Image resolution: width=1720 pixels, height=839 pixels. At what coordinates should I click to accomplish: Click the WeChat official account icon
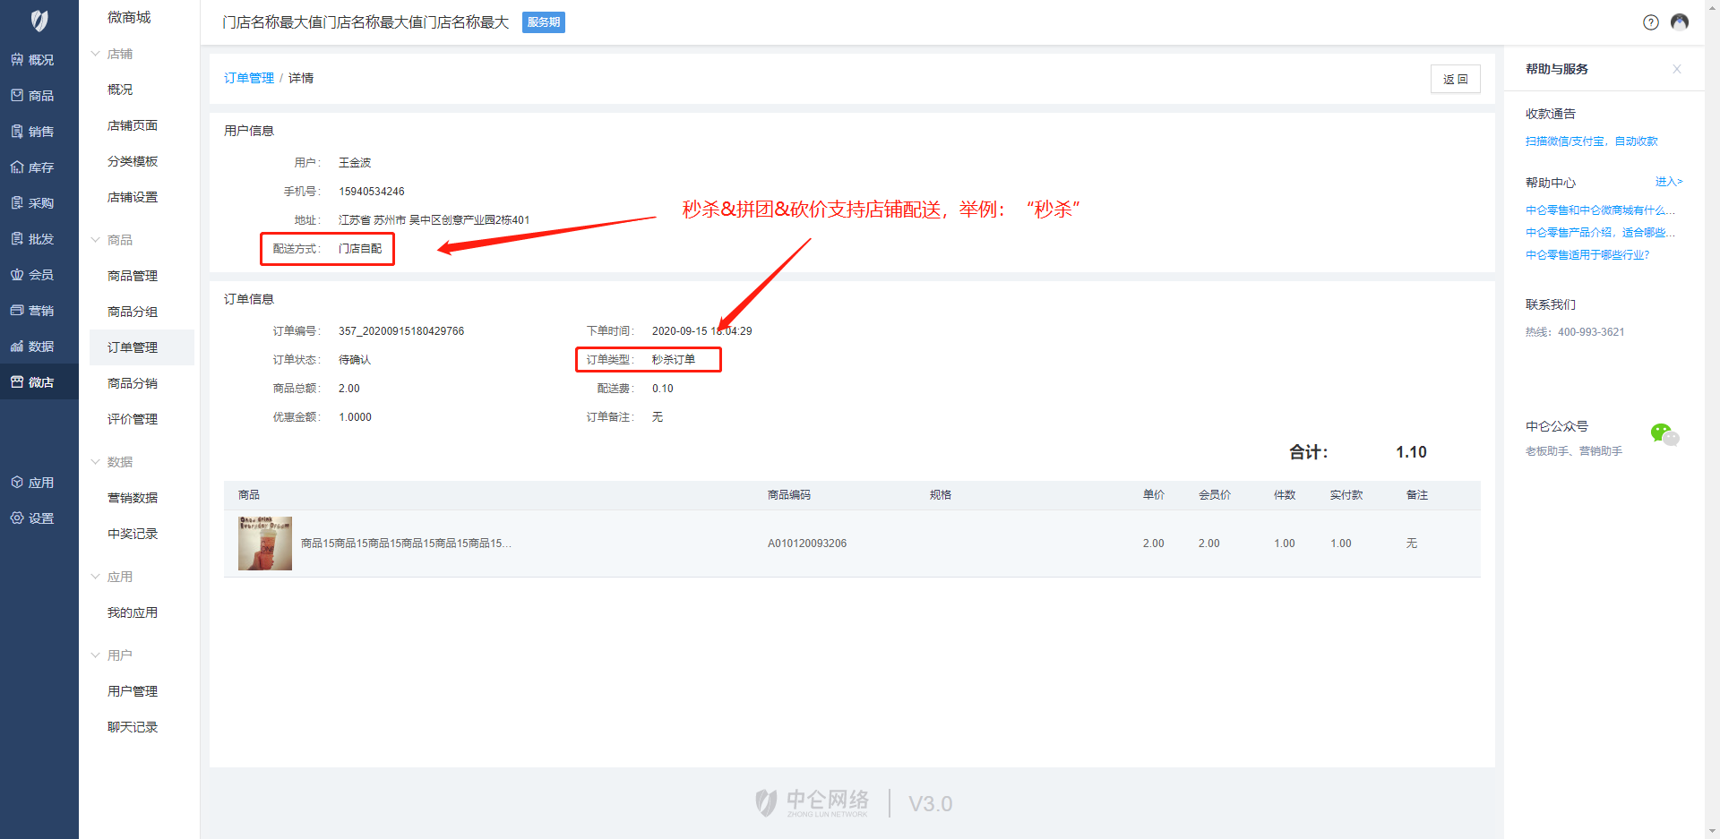pos(1664,435)
